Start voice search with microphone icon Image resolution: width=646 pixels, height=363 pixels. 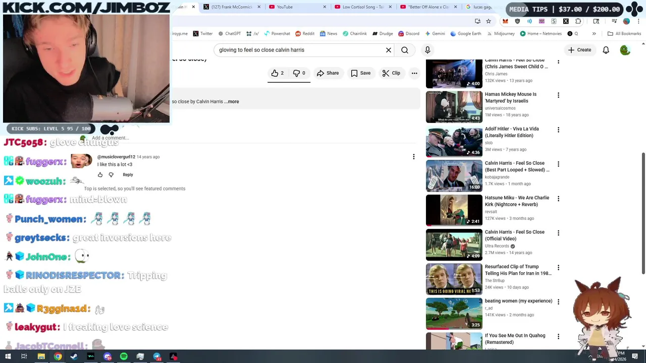click(427, 50)
